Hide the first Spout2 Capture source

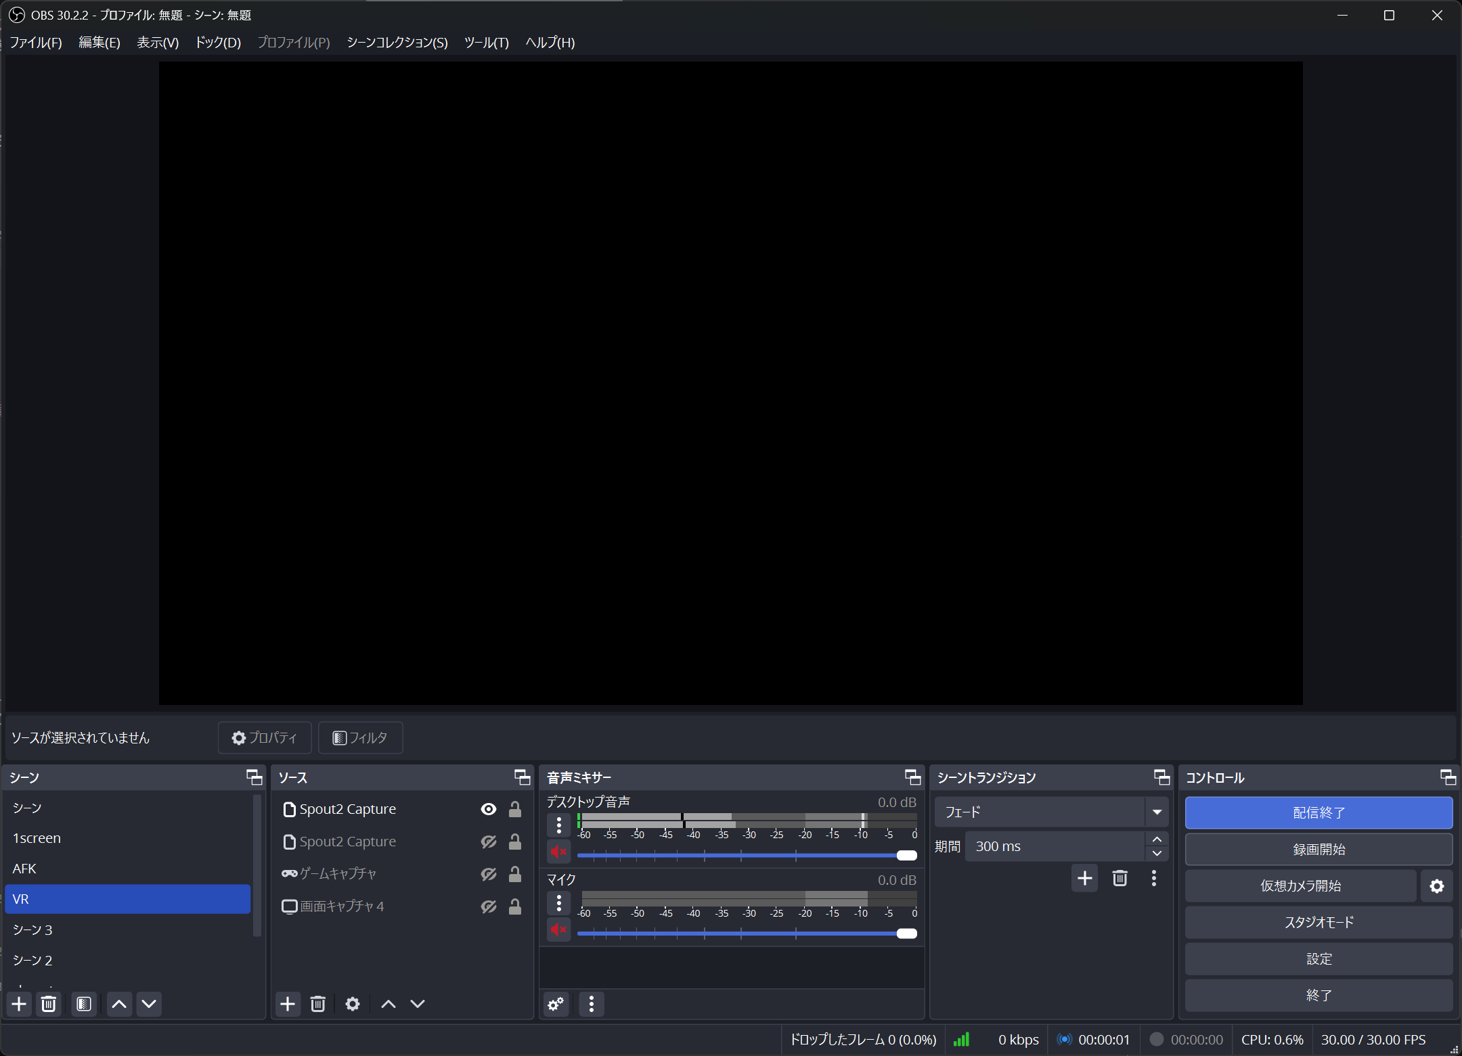tap(488, 809)
